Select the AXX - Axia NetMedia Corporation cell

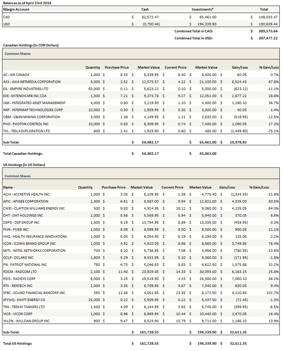(x=32, y=82)
